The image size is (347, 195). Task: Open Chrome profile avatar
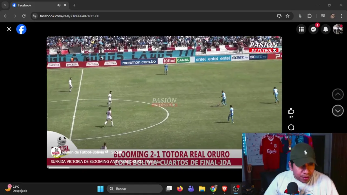coord(332,16)
